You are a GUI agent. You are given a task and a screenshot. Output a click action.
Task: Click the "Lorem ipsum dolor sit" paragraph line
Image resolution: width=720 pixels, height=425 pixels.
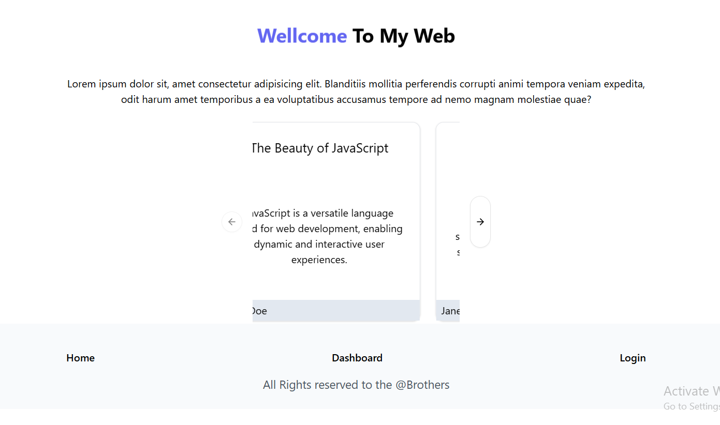pos(356,84)
